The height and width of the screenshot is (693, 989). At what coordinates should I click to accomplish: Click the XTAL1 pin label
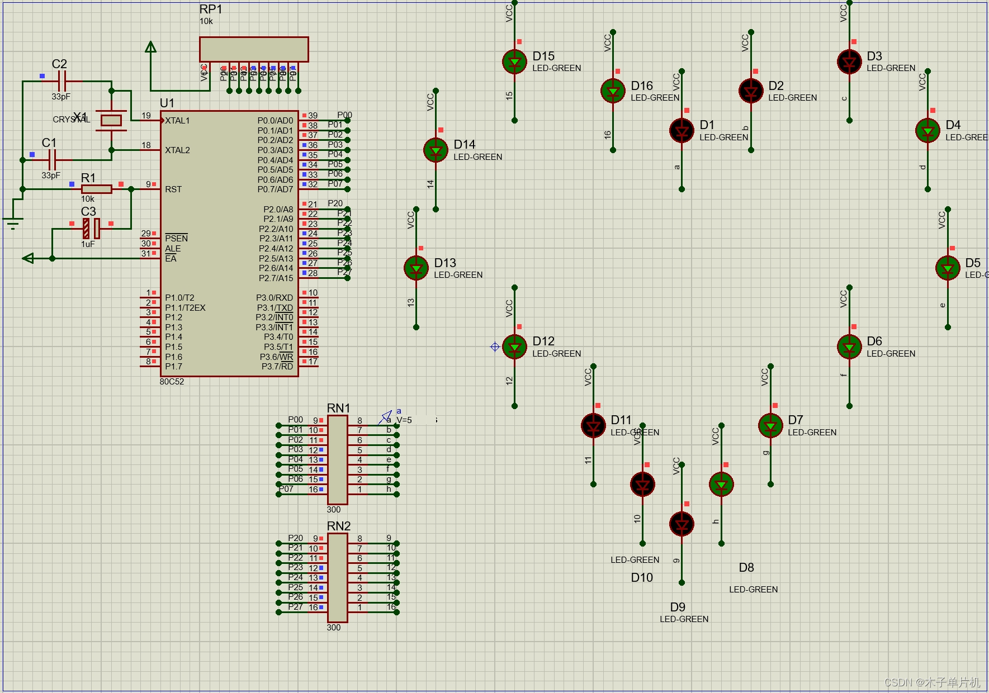coord(177,121)
